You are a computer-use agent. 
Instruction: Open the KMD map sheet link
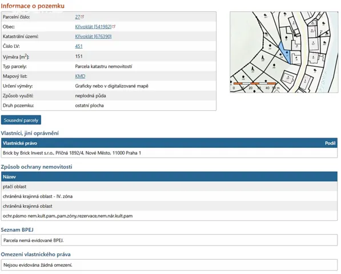point(80,76)
